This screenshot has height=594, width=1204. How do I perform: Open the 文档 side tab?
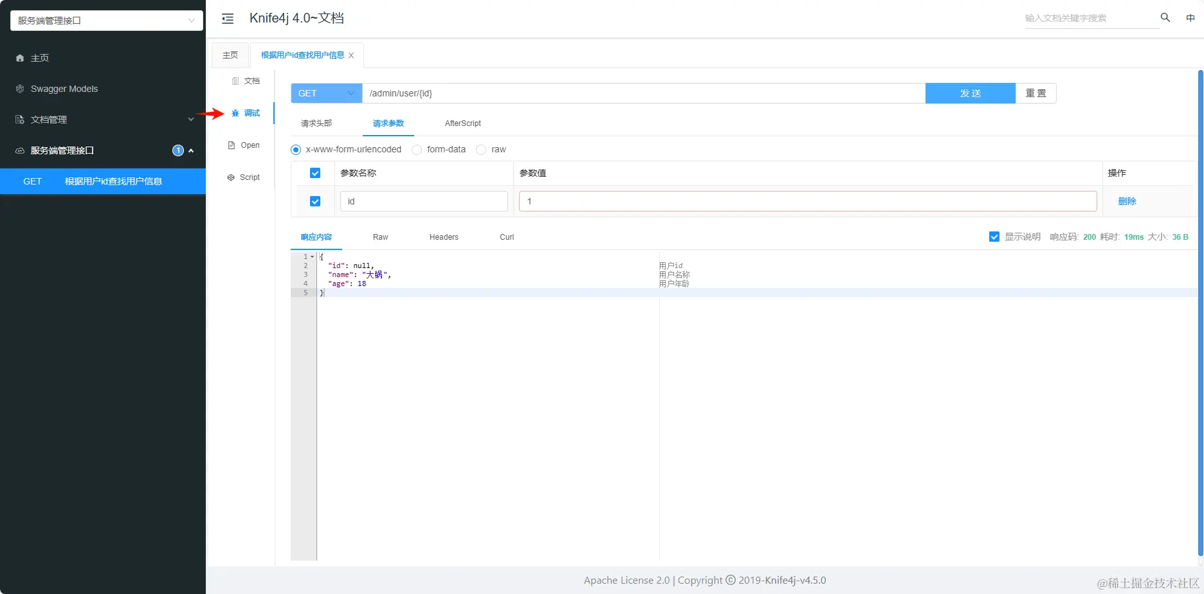246,81
